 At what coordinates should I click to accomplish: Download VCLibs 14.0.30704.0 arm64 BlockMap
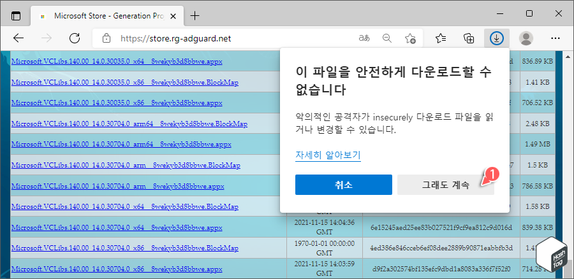(129, 124)
